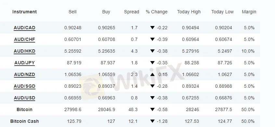Open the AUD/SGD instrument link

tap(25, 86)
